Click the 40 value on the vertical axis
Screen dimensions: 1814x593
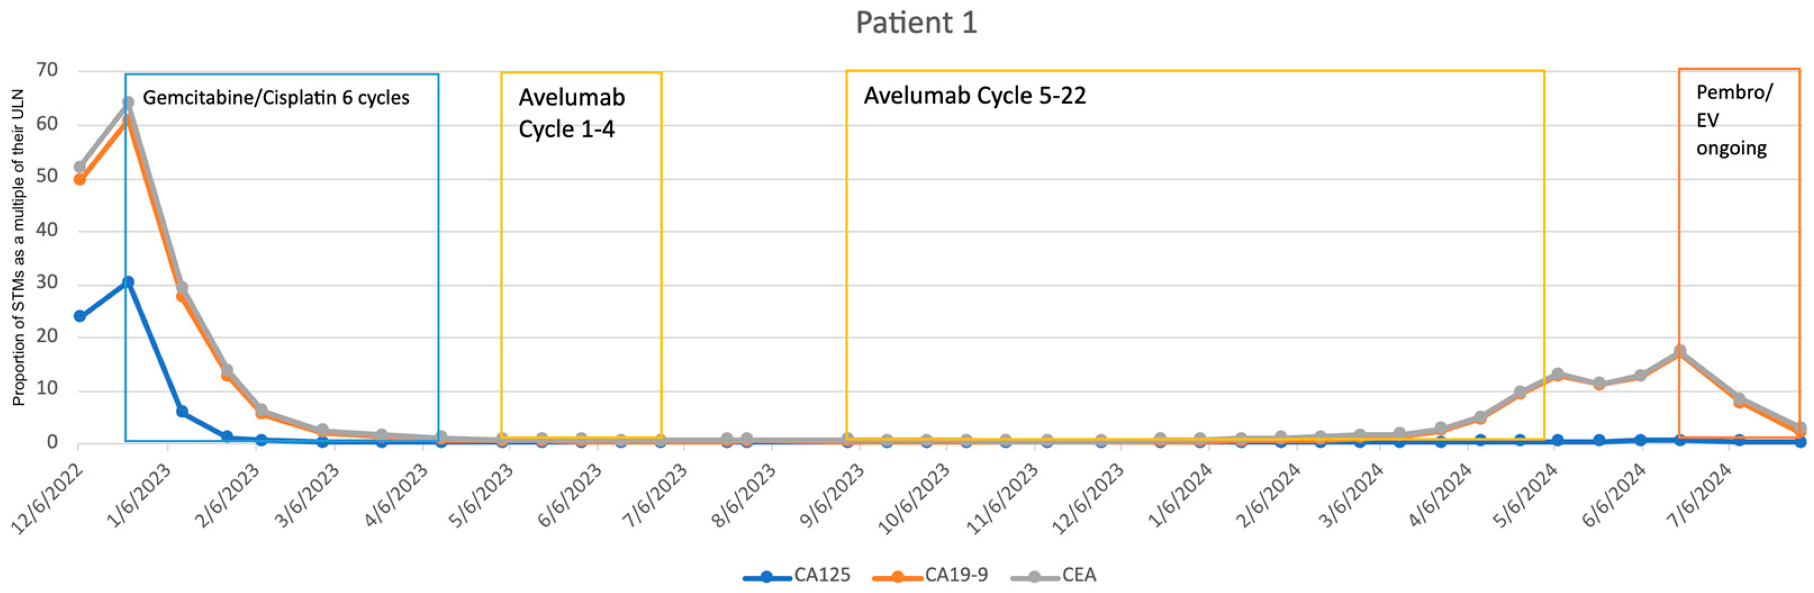[x=47, y=229]
